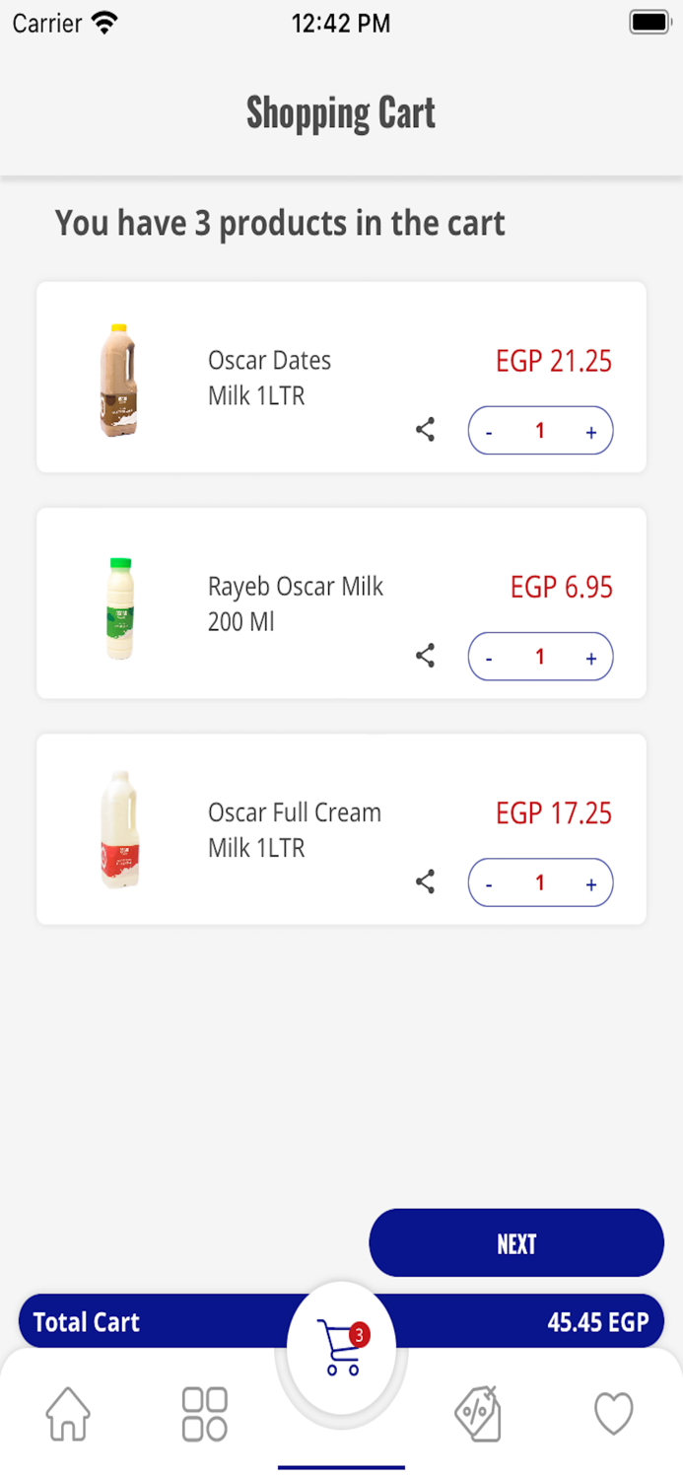Decrease Oscar Dates Milk quantity with minus
The height and width of the screenshot is (1479, 683).
(x=490, y=430)
